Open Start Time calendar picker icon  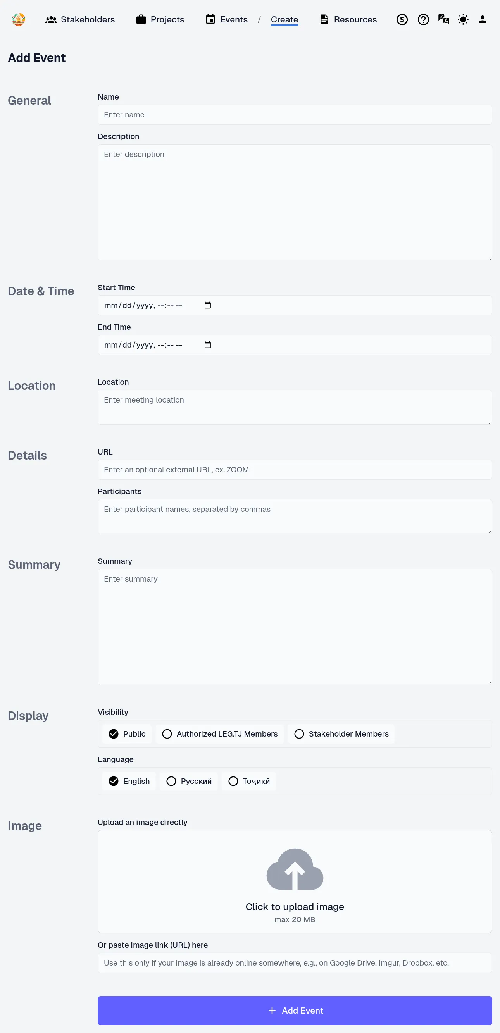click(207, 305)
